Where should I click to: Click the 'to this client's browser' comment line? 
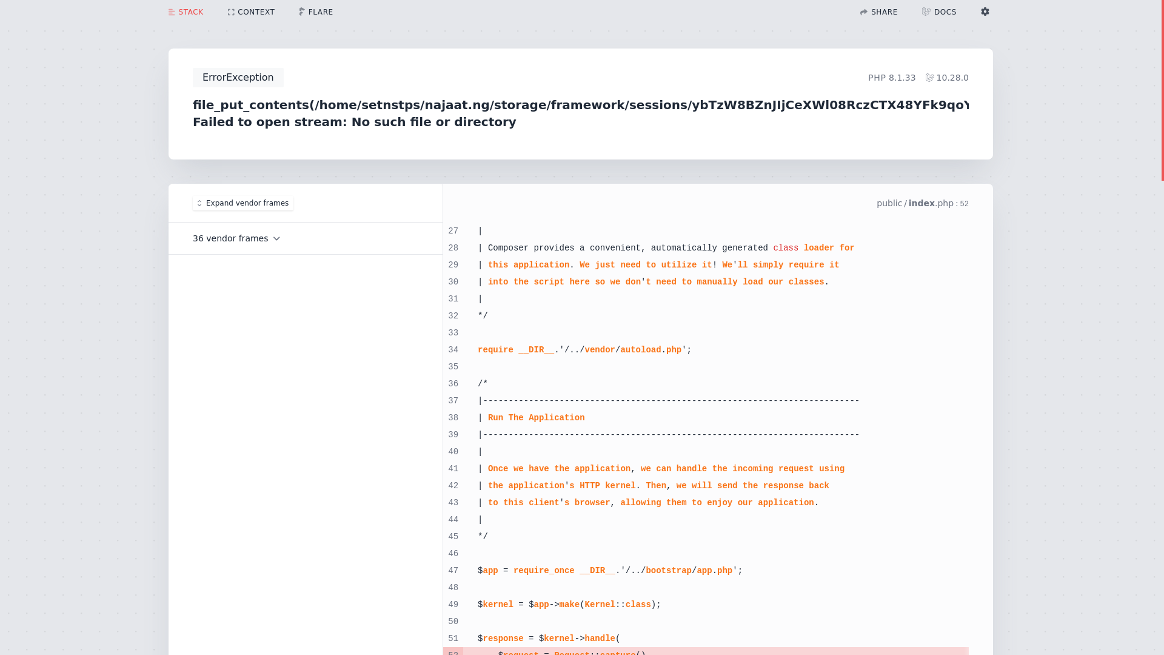(648, 503)
